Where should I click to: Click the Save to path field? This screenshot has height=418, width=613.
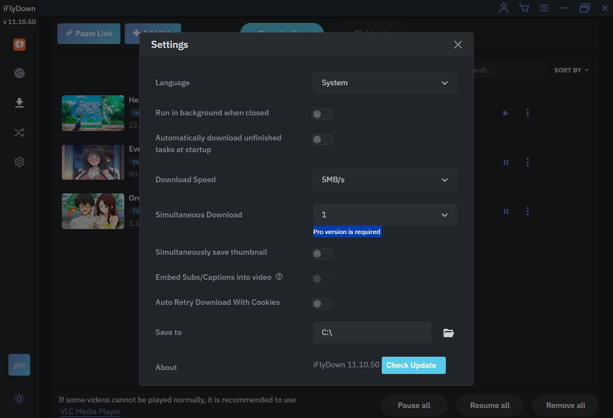(x=372, y=333)
